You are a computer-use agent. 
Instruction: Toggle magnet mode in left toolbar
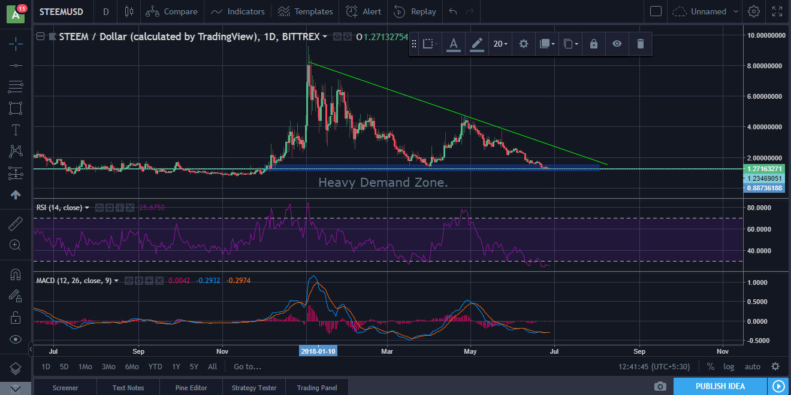[x=16, y=275]
